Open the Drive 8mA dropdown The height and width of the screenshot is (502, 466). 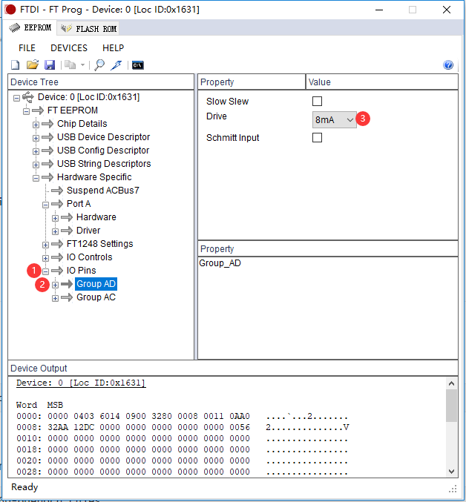[x=334, y=119]
